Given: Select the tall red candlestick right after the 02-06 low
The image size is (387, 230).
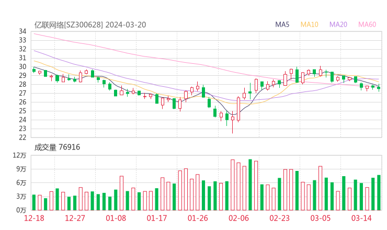Looking at the screenshot, I should pyautogui.click(x=238, y=109).
